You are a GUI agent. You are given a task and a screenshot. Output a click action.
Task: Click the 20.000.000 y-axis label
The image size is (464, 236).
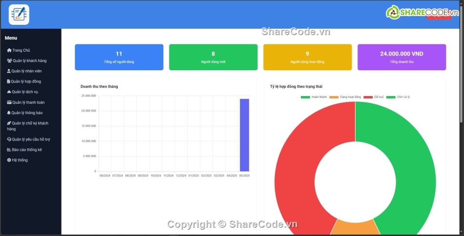pos(88,111)
